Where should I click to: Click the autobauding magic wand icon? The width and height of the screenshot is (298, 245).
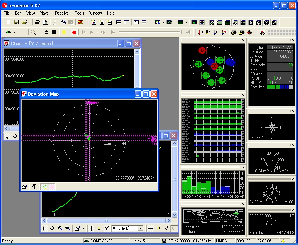33,32
